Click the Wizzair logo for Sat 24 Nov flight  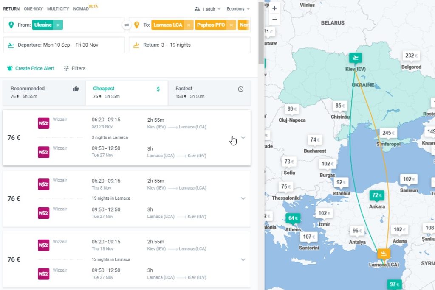point(44,123)
